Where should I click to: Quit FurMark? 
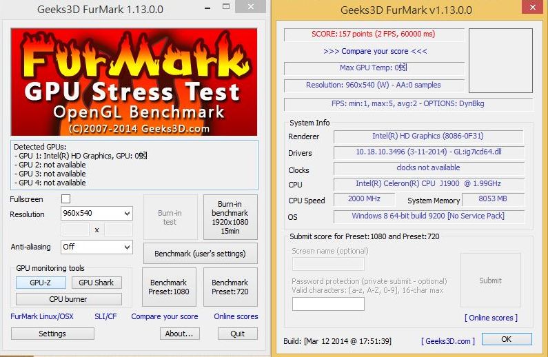click(x=238, y=334)
